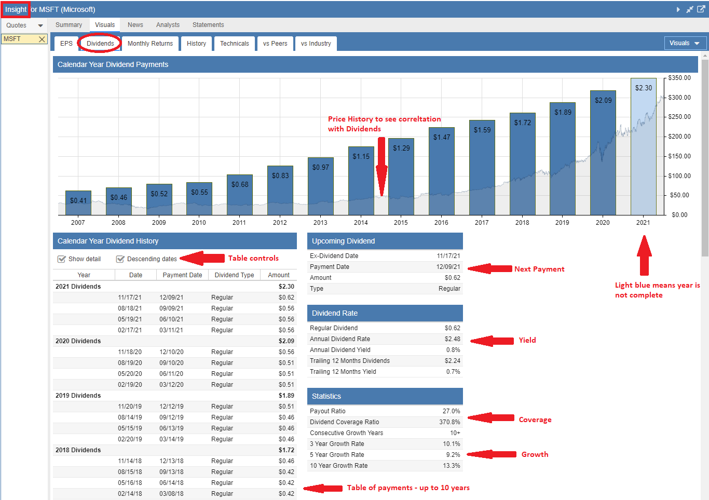The image size is (709, 500).
Task: Select the 08/18/21 dividend row
Action: pyautogui.click(x=175, y=308)
